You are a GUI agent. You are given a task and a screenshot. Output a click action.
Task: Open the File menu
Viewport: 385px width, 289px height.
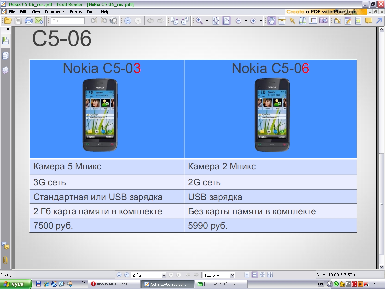12,12
